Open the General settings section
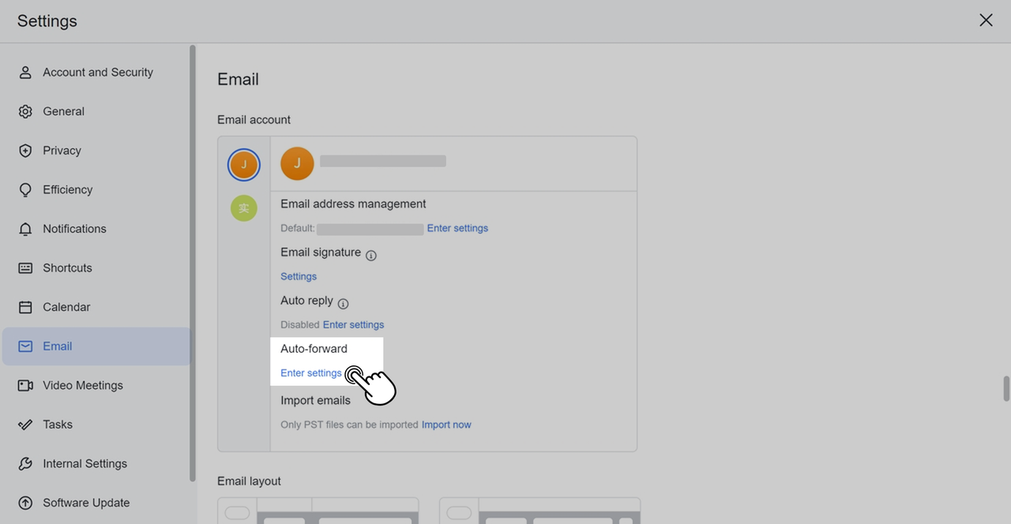Viewport: 1011px width, 524px height. [63, 110]
